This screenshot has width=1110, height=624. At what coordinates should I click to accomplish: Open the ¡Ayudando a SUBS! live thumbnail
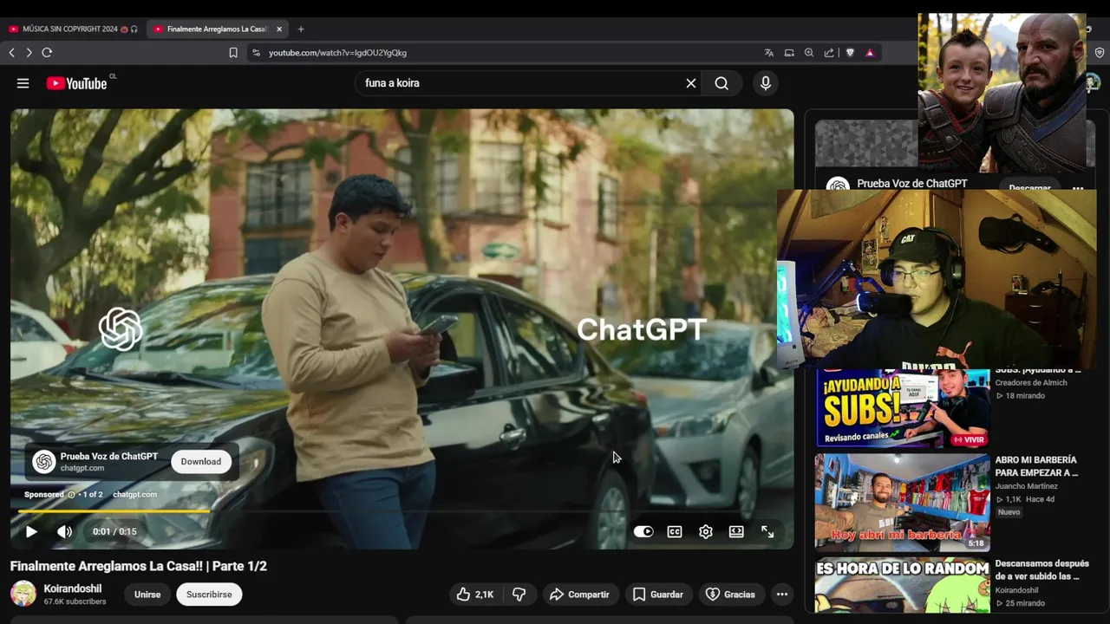(x=902, y=407)
